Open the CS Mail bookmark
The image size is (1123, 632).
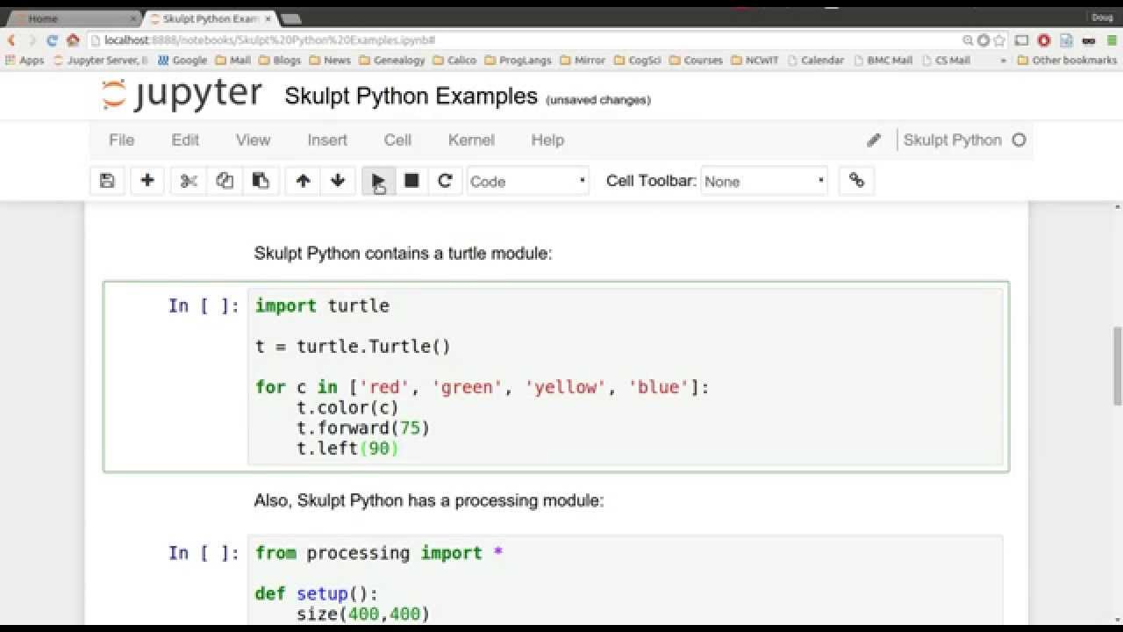pyautogui.click(x=946, y=61)
